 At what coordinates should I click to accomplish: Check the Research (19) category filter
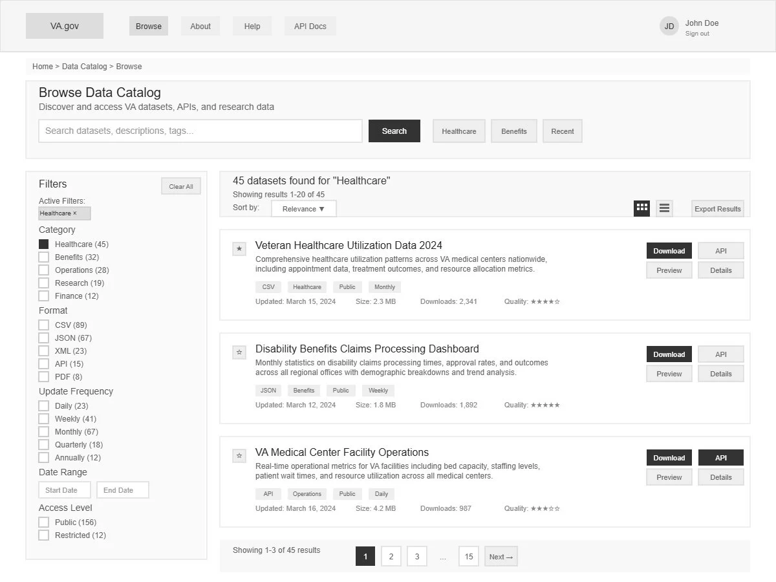[44, 283]
